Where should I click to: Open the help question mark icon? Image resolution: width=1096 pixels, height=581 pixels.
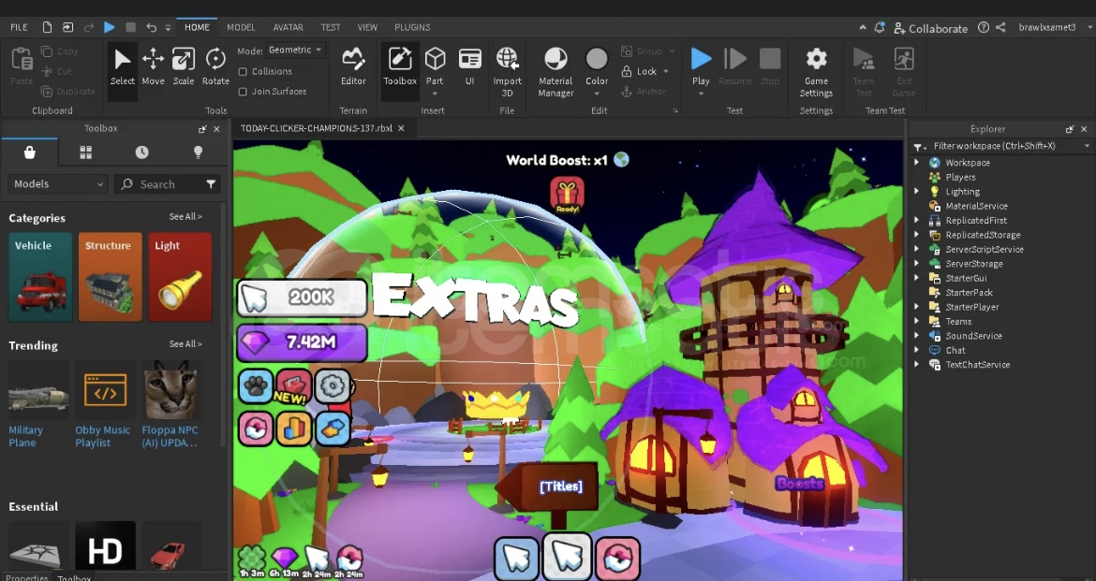click(984, 27)
